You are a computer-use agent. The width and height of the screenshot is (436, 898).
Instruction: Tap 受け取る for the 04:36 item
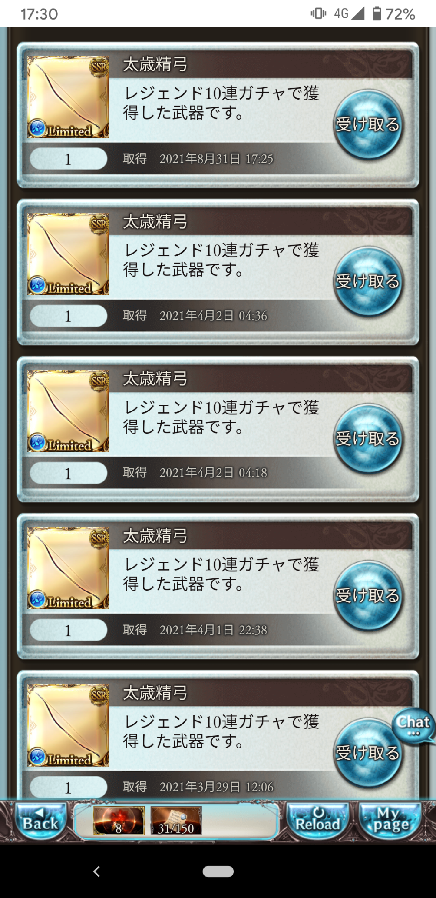(x=368, y=282)
